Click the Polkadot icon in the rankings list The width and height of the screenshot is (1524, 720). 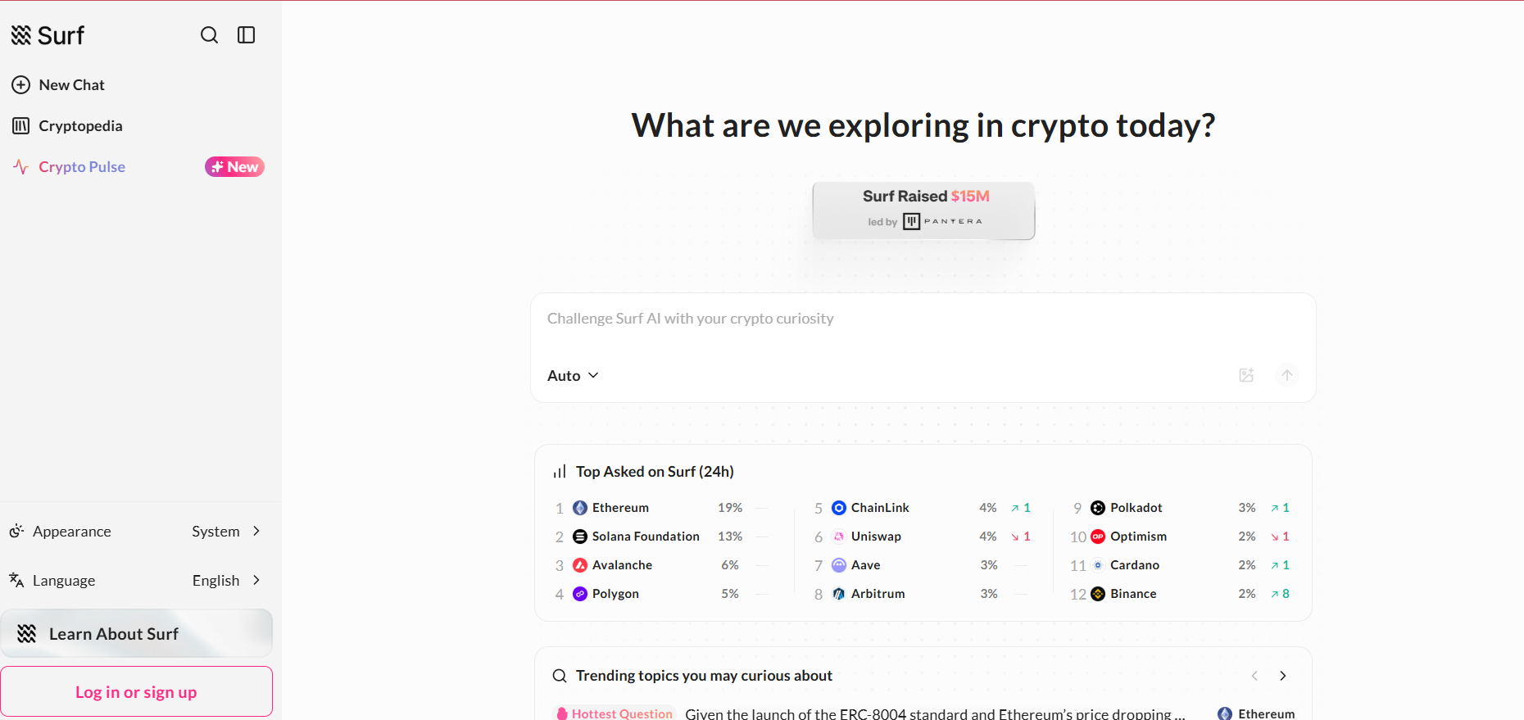pyautogui.click(x=1098, y=508)
